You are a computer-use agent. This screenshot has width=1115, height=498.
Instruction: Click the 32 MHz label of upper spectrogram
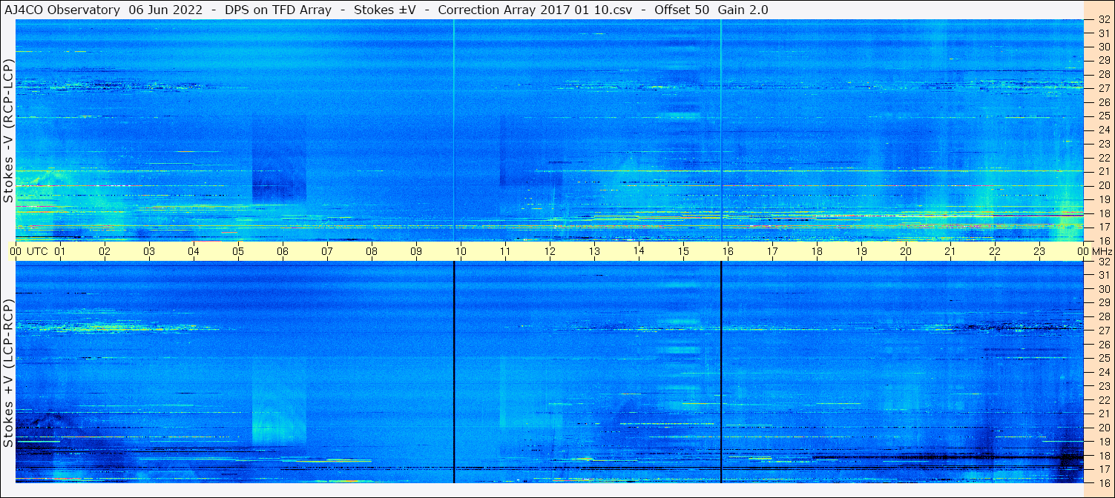(1103, 20)
